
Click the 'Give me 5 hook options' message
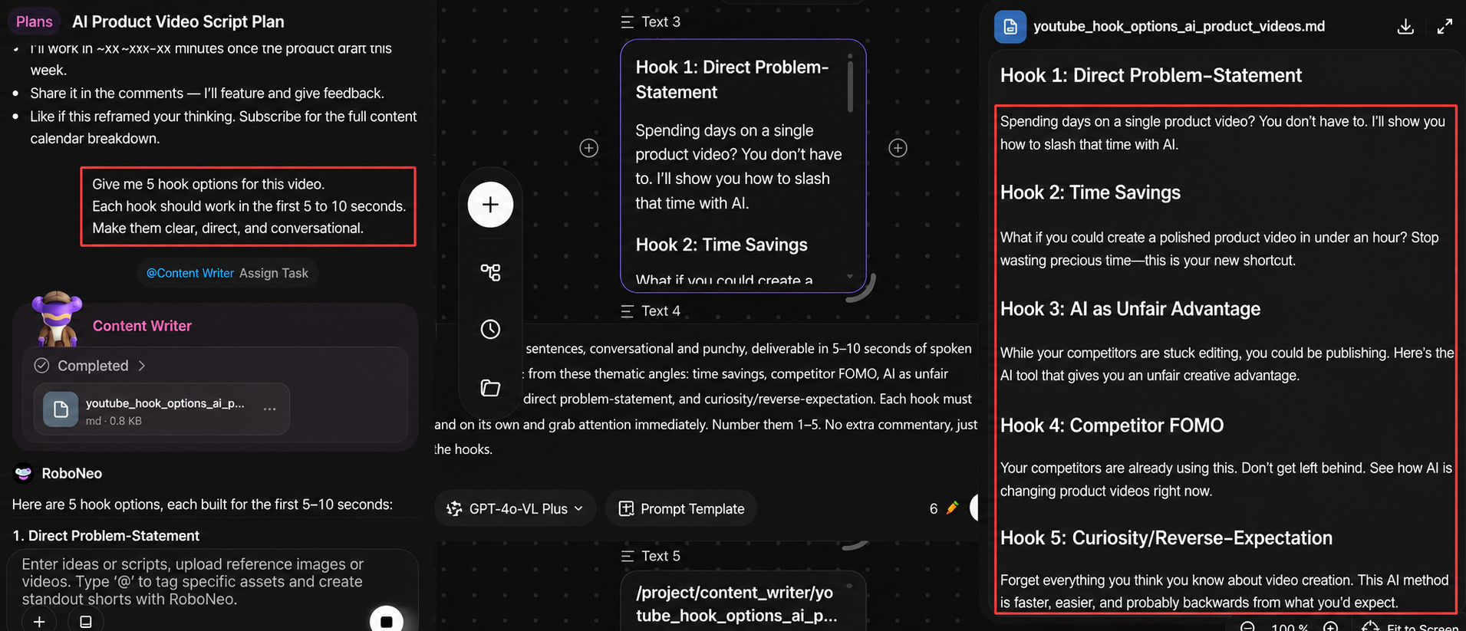[x=249, y=206]
